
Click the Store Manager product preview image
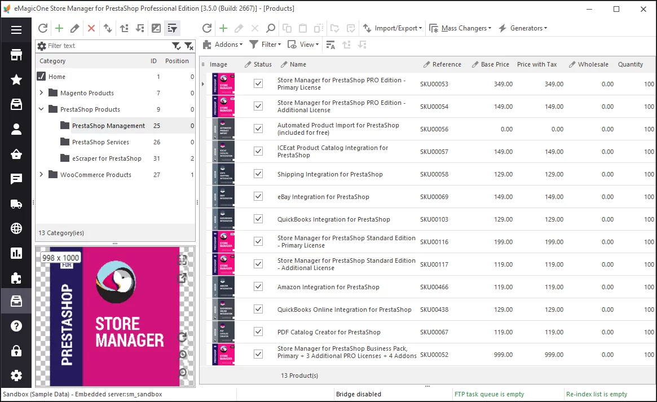tap(115, 316)
